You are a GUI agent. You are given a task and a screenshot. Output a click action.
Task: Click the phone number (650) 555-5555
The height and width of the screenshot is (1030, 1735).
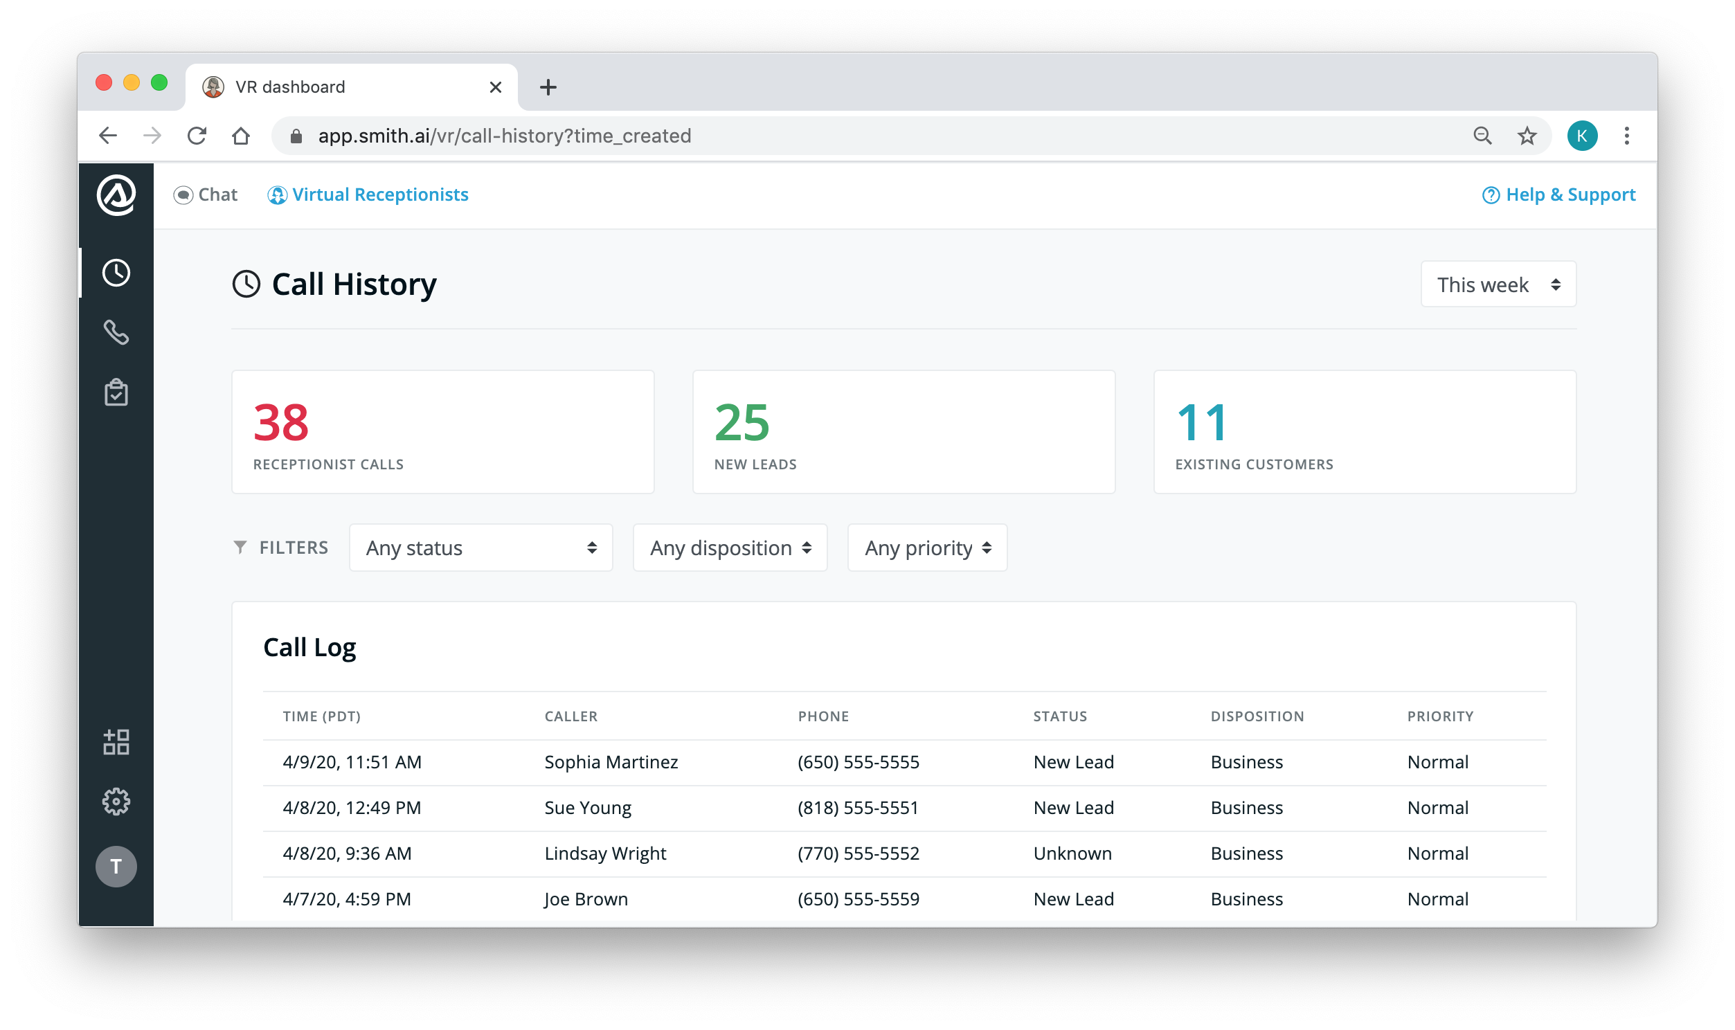(x=858, y=762)
